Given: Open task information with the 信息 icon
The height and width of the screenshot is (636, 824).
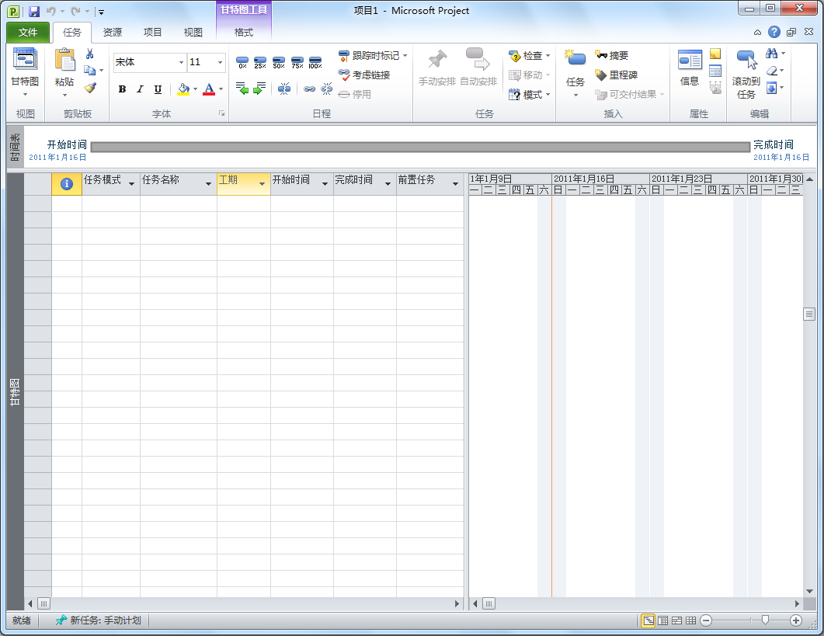Looking at the screenshot, I should pos(688,60).
